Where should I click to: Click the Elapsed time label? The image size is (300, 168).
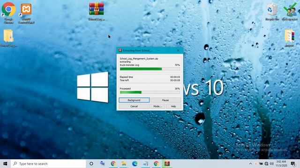[126, 77]
